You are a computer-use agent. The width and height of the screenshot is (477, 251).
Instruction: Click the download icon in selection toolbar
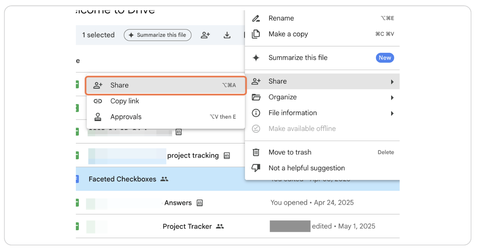[227, 35]
